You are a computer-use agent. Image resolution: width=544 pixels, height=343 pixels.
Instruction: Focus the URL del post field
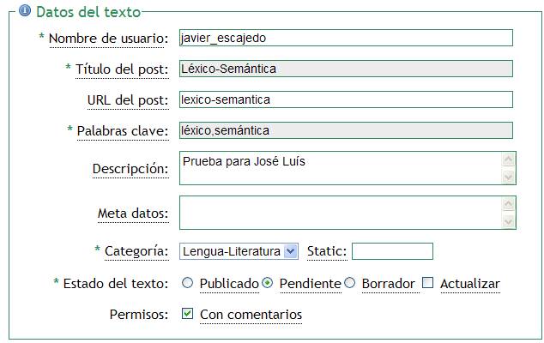pyautogui.click(x=346, y=99)
